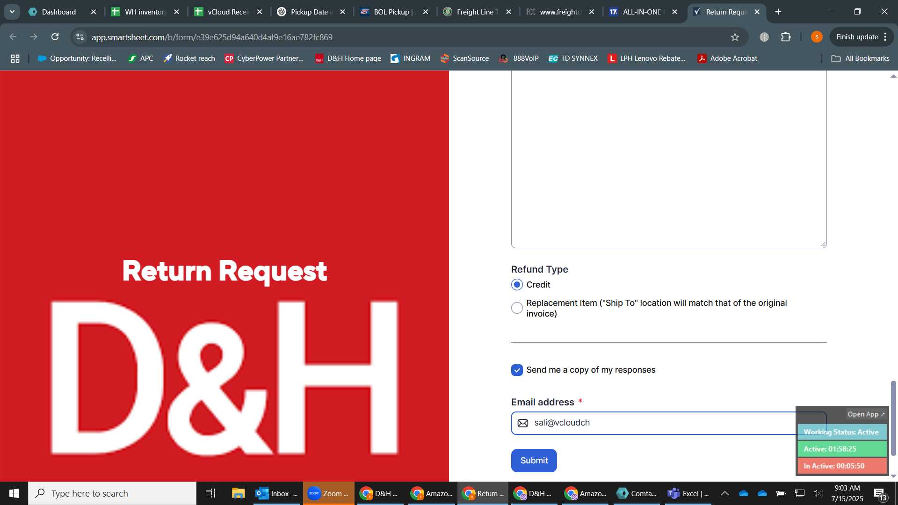
Task: Open the Extensions puzzle menu
Action: [x=786, y=37]
